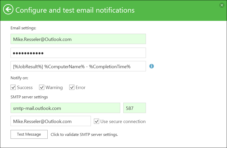Click the 'SMTP server settings' label
Screen dimensions: 227x148
pos(29,97)
